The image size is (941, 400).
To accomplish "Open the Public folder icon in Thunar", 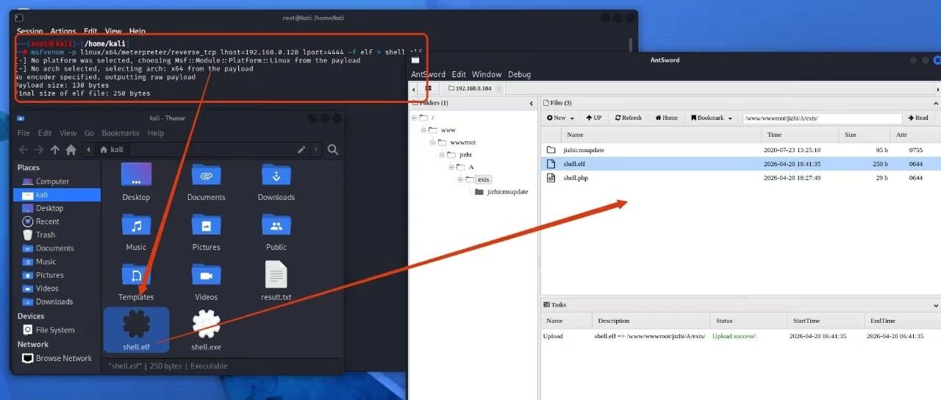I will [276, 224].
